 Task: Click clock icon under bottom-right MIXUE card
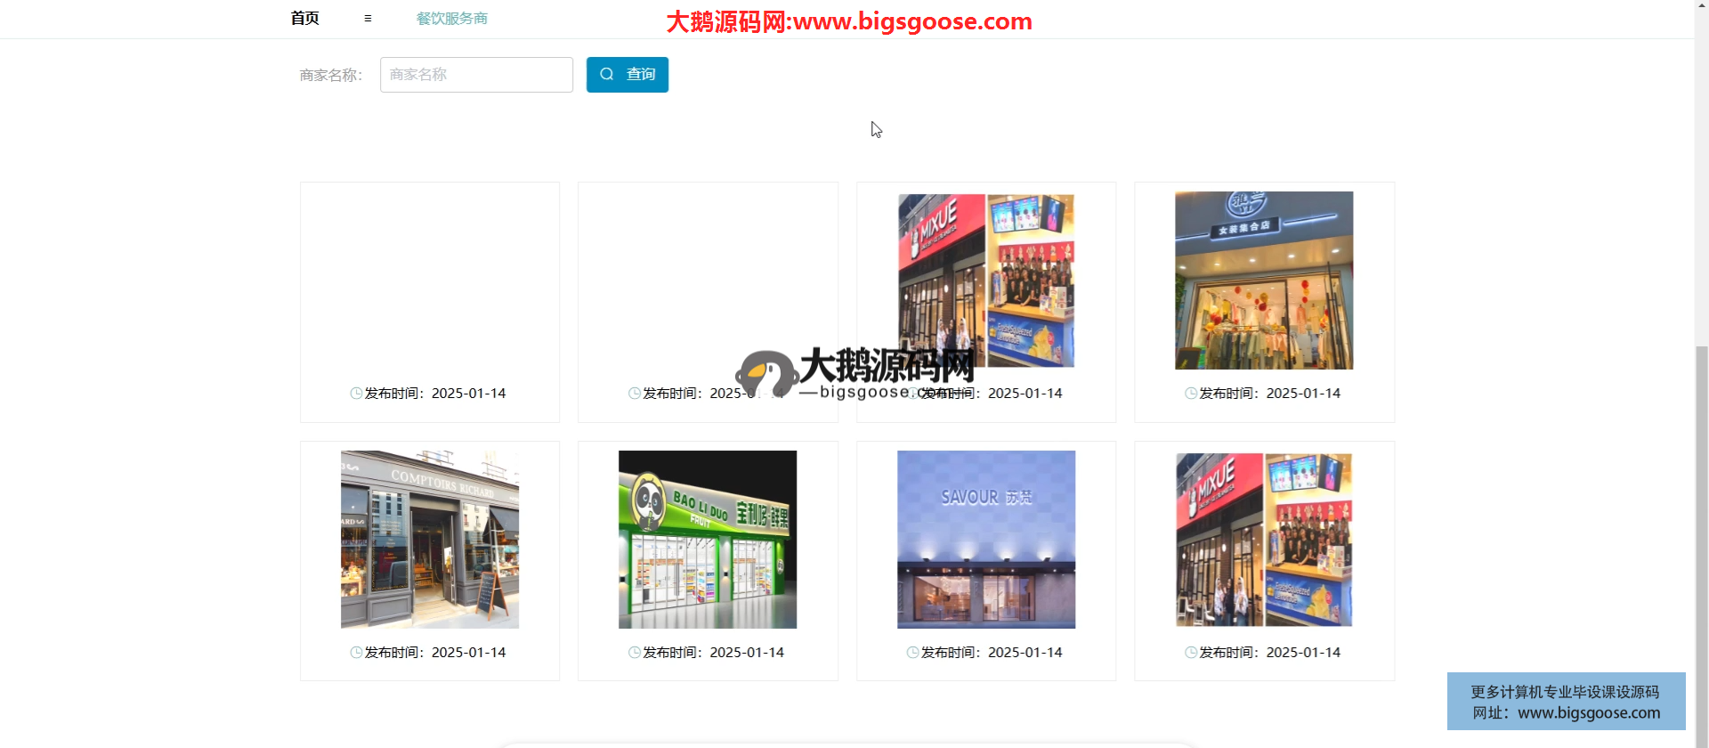(x=1191, y=653)
